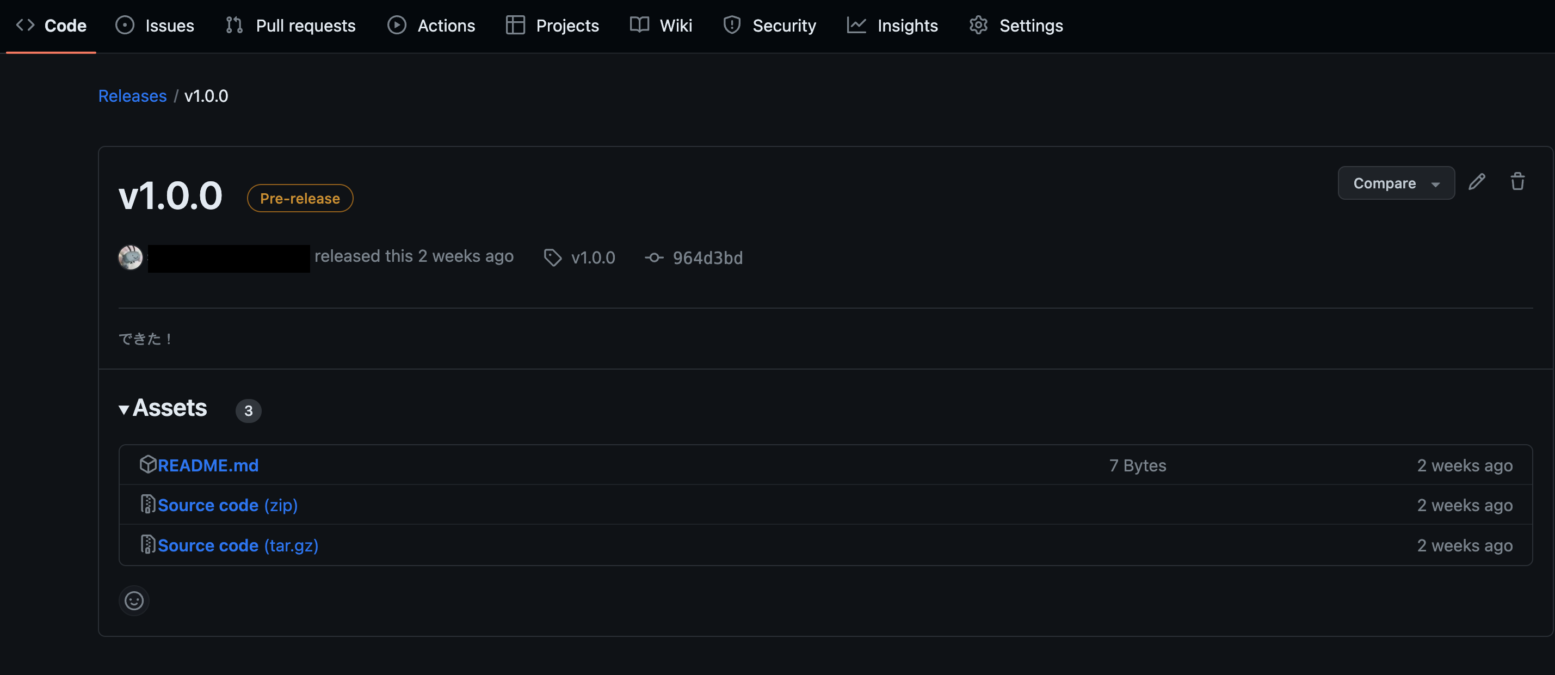1555x675 pixels.
Task: Click the package icon beside README.md
Action: coord(148,464)
